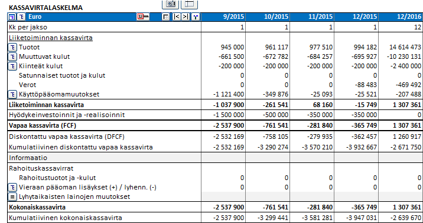Jump to first column with |< button

click(177, 17)
